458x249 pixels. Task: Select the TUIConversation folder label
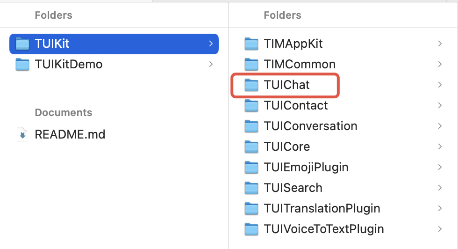[310, 126]
